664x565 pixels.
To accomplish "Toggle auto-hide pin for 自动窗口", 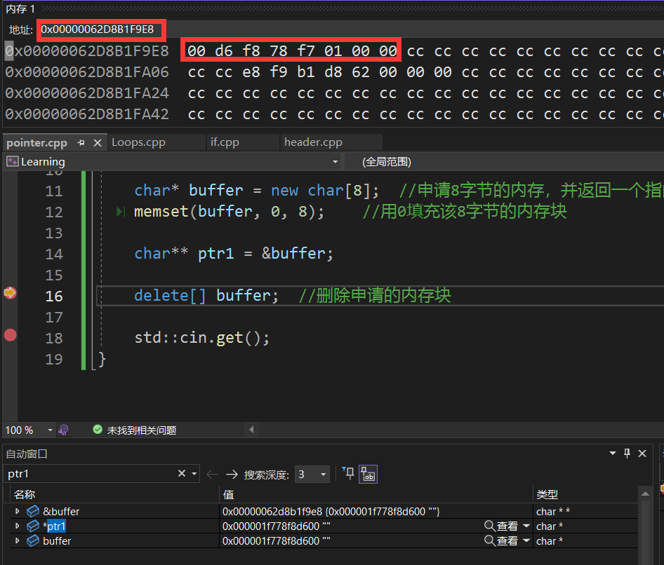I will pos(628,454).
